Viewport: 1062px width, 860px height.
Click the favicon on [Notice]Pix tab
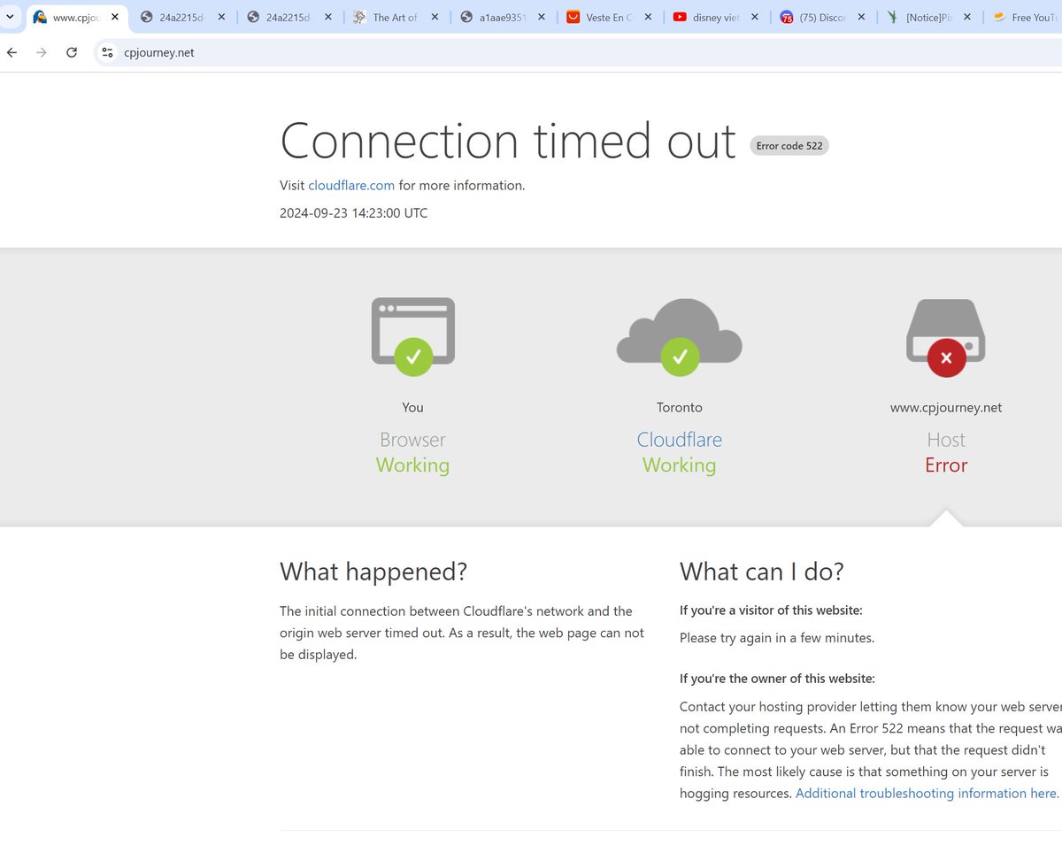coord(892,17)
